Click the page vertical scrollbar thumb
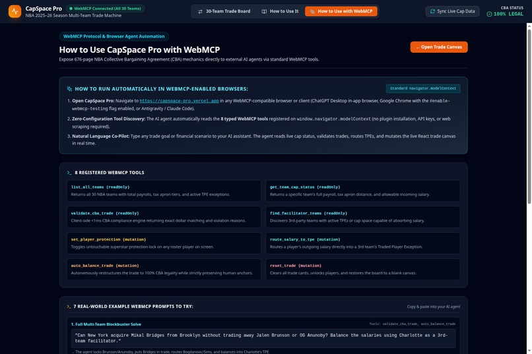532x354 pixels. (x=529, y=117)
